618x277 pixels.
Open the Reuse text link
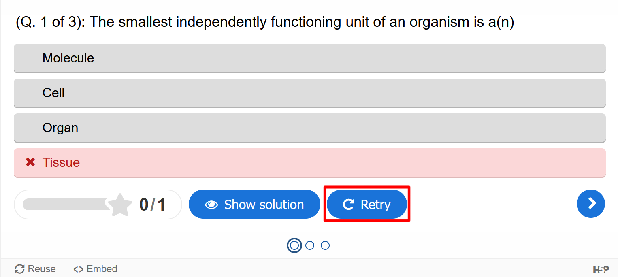pos(42,269)
